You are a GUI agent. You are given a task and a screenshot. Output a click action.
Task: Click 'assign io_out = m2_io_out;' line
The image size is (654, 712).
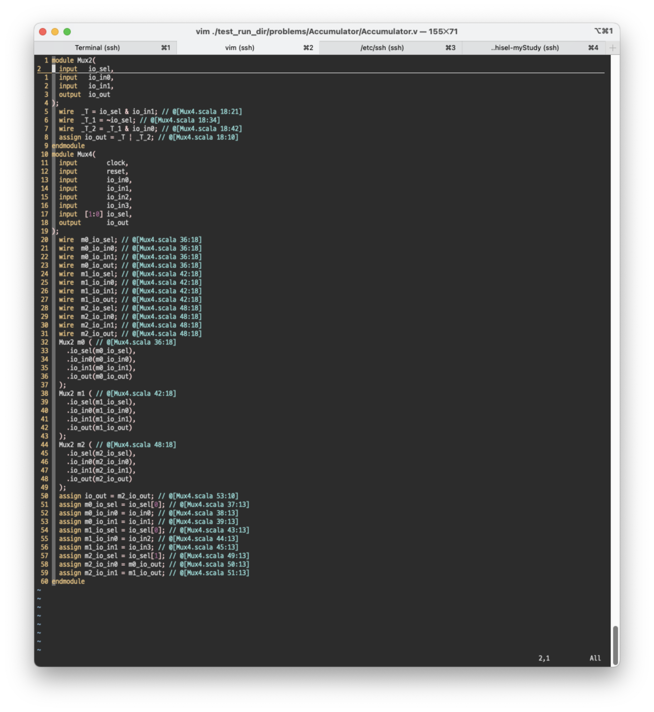(149, 496)
